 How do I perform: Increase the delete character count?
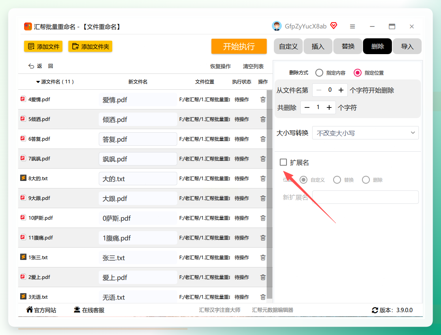pyautogui.click(x=329, y=107)
